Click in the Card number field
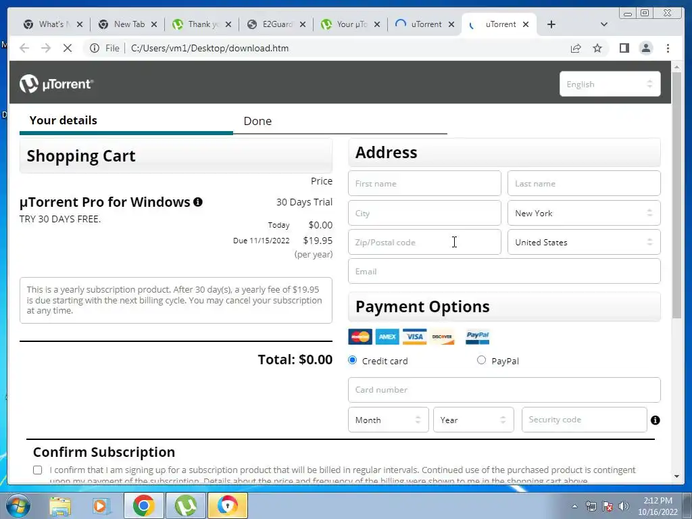Image resolution: width=692 pixels, height=519 pixels. 504,390
